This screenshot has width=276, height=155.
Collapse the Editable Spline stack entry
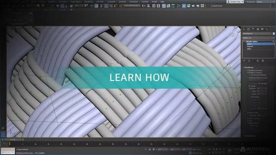click(x=244, y=41)
